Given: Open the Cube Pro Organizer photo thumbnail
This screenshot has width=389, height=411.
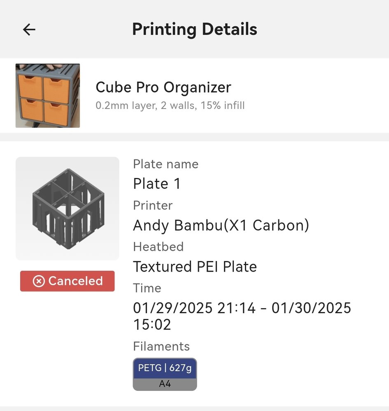Looking at the screenshot, I should (x=48, y=96).
